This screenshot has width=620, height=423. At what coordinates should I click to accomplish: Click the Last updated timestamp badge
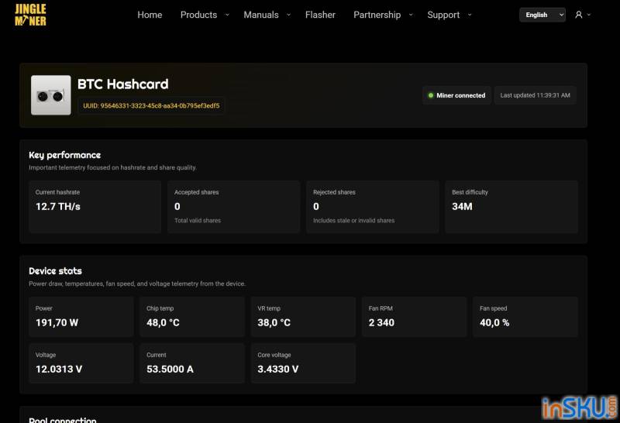(x=535, y=95)
